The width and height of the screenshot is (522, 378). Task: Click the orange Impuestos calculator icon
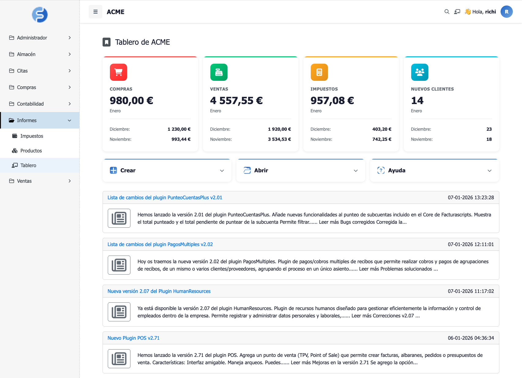319,72
